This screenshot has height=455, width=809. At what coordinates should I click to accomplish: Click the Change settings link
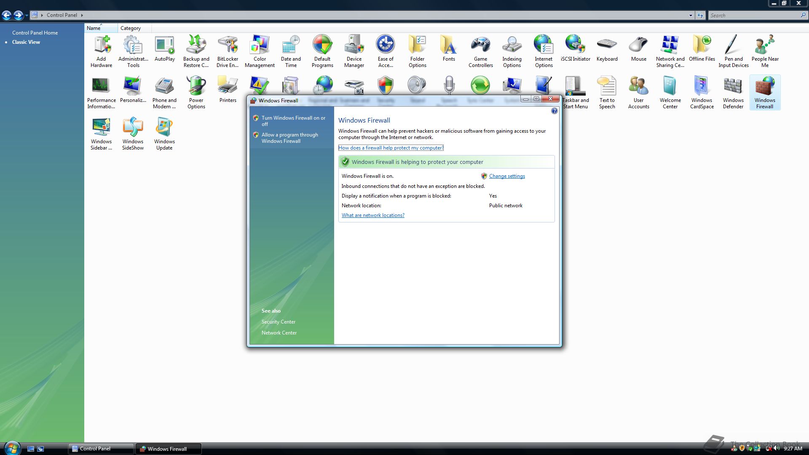click(x=507, y=176)
